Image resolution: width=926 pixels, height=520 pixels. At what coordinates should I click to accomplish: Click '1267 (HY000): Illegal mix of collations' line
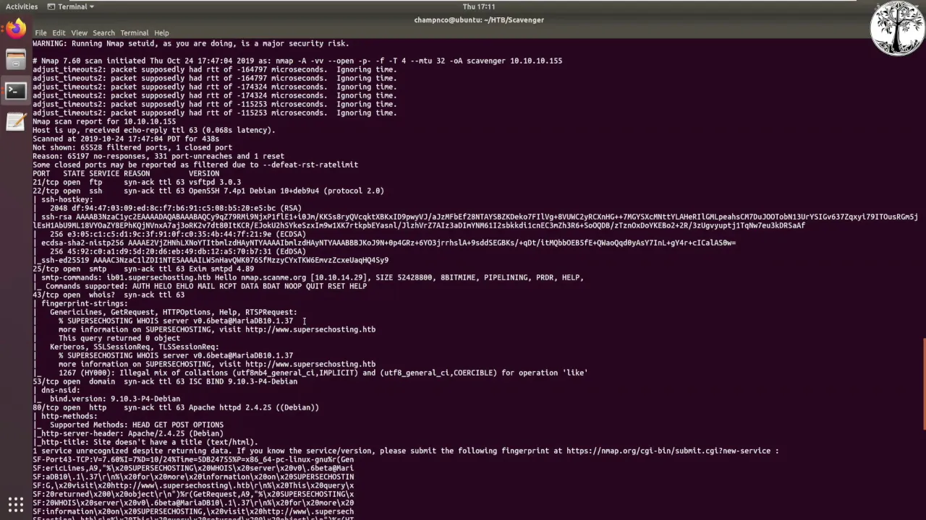click(x=323, y=373)
